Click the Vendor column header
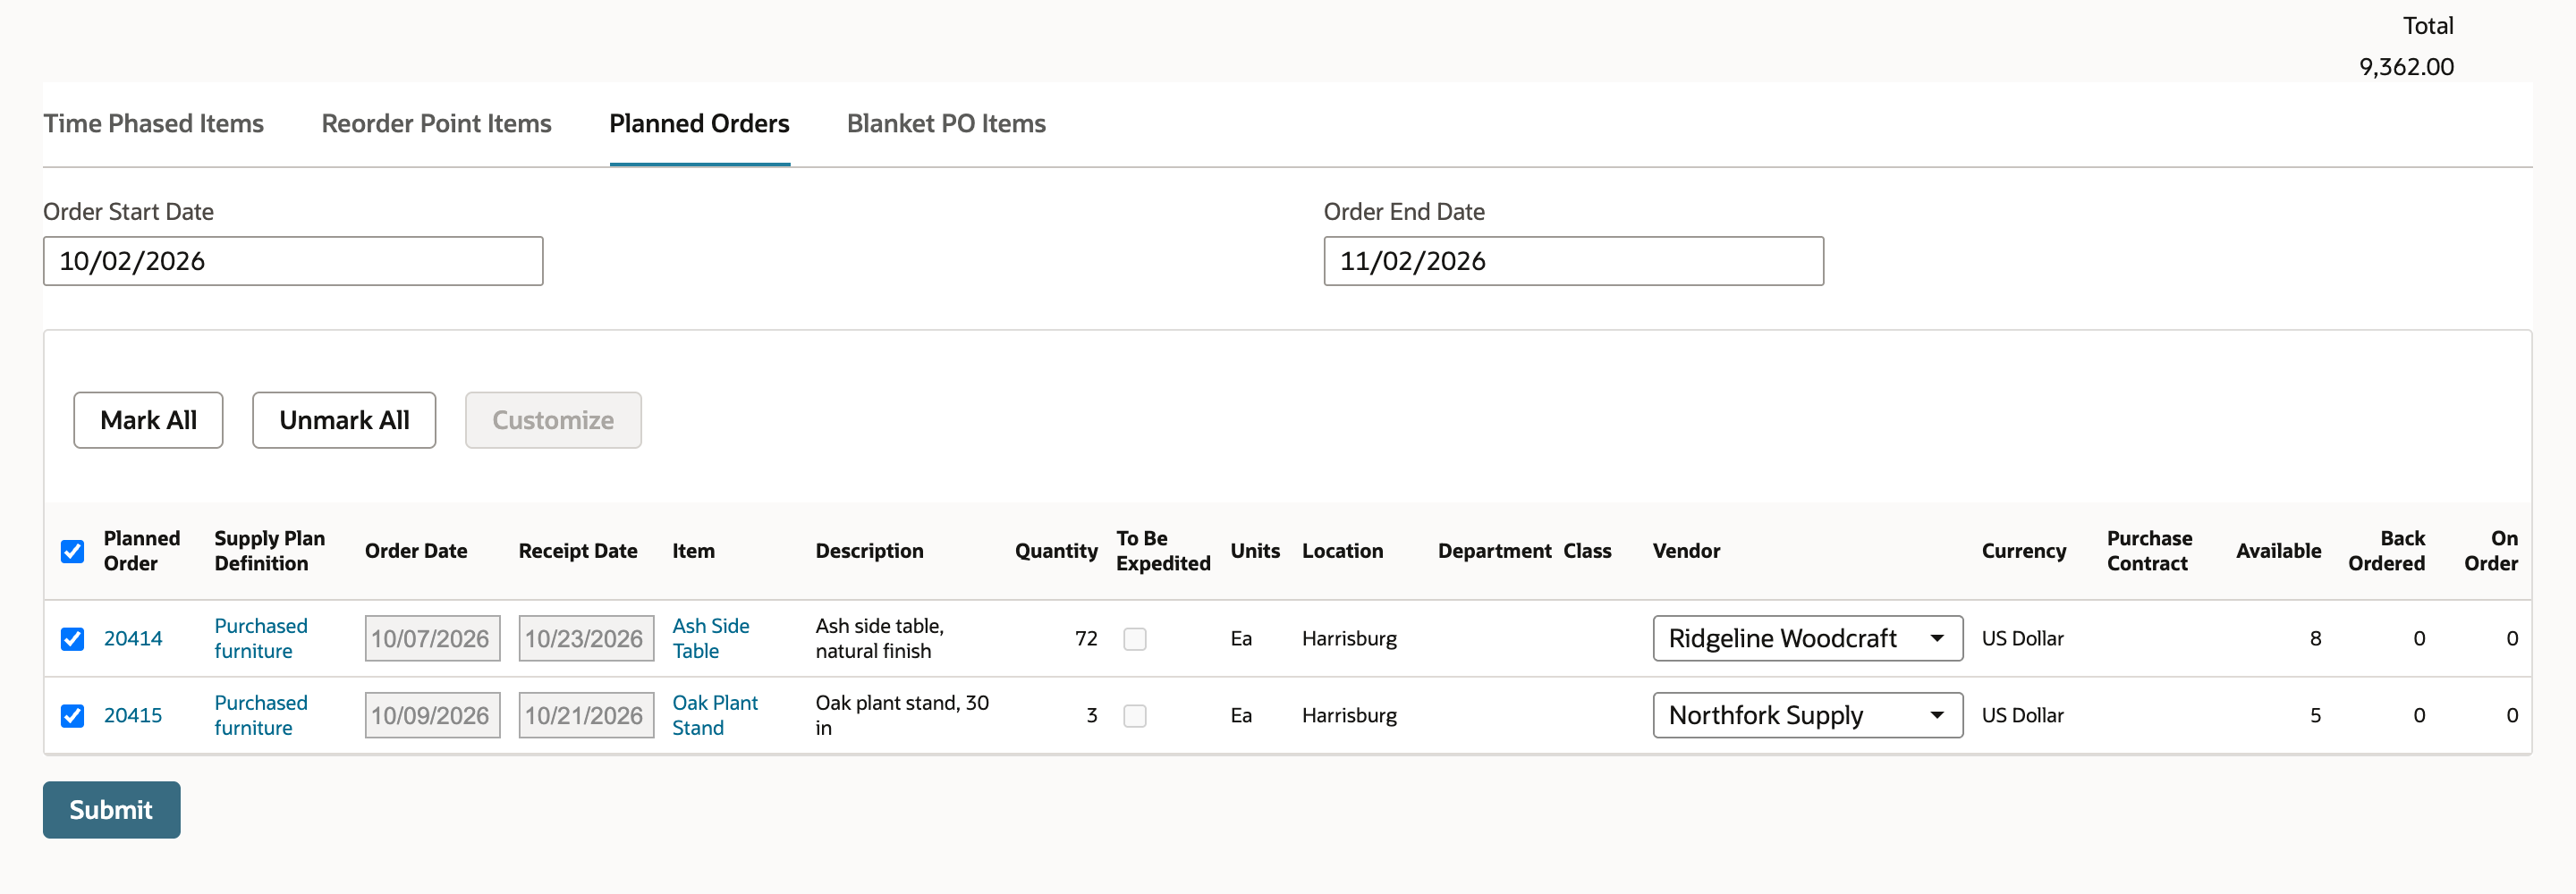 click(1686, 551)
